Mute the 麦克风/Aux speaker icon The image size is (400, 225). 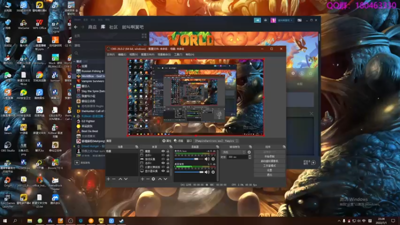(207, 159)
